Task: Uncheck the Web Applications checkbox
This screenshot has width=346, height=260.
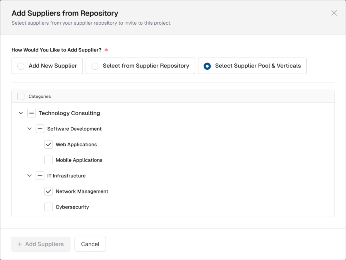Action: tap(48, 144)
